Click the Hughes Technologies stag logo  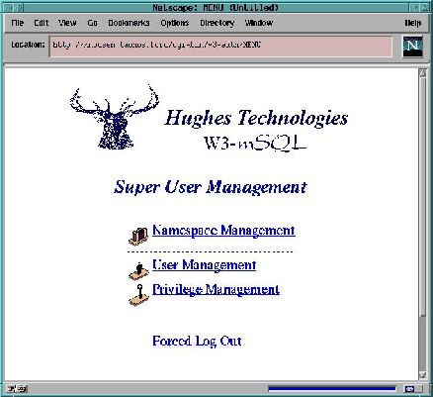(x=115, y=117)
